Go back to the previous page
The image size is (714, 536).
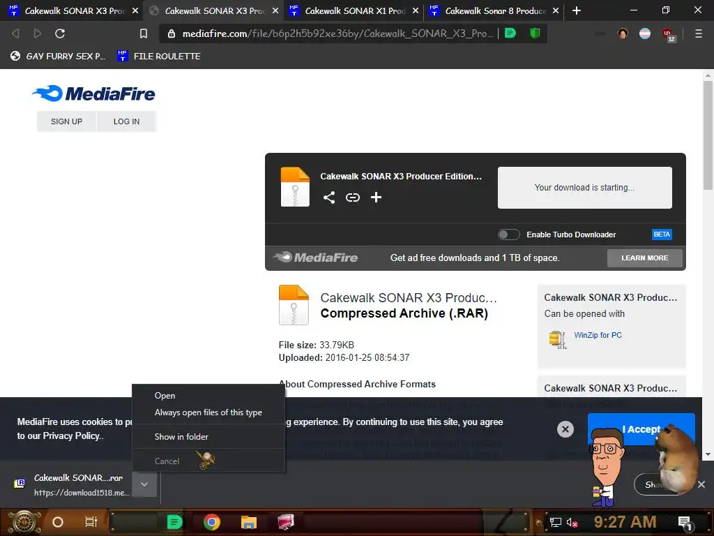coord(15,33)
